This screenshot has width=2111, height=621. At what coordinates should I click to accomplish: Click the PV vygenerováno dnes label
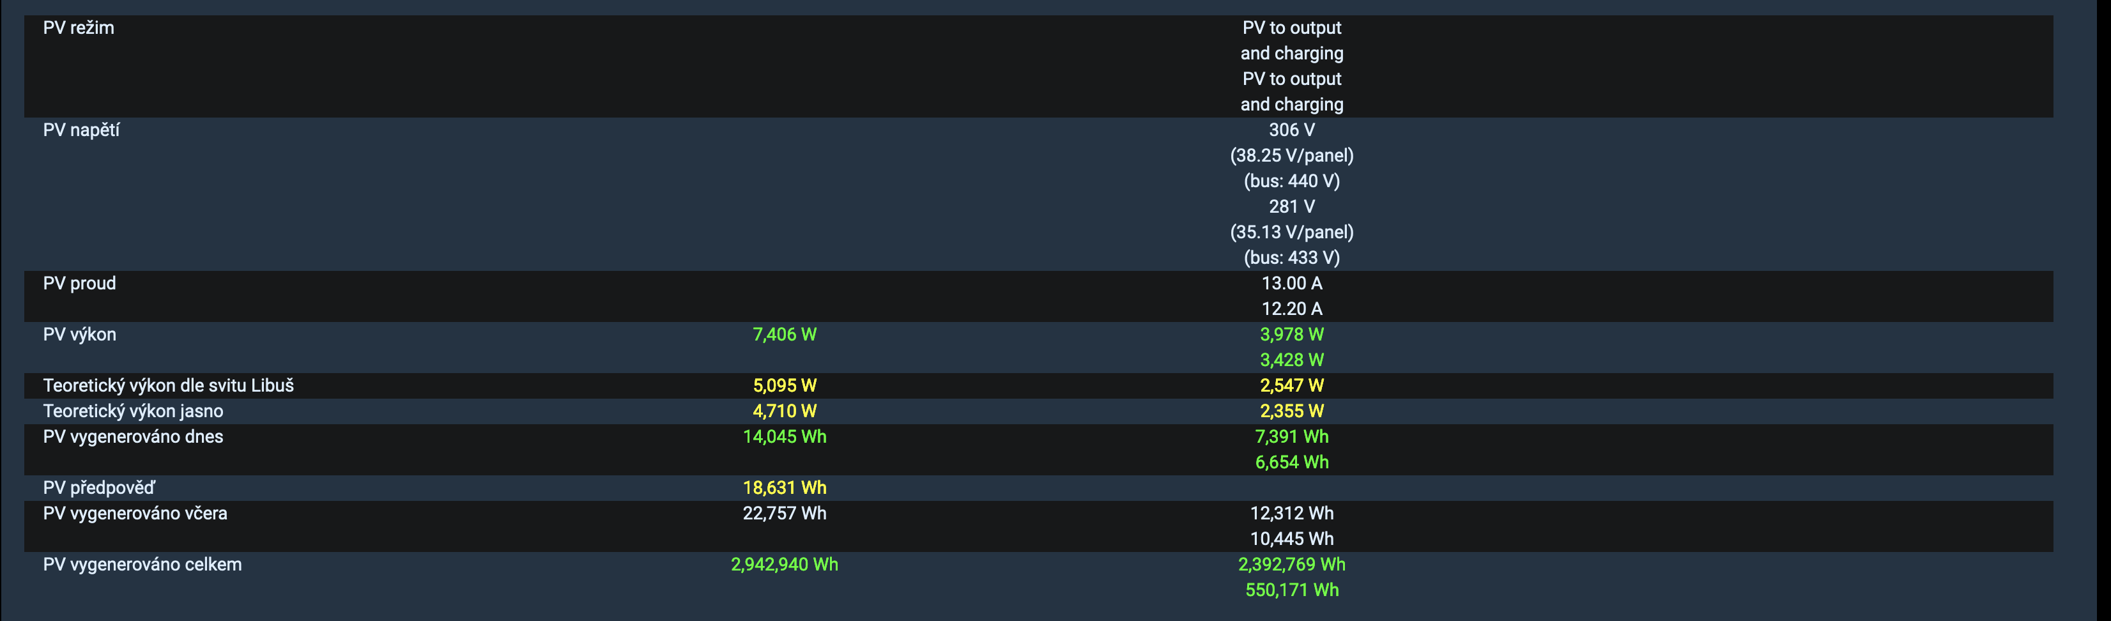pos(133,436)
